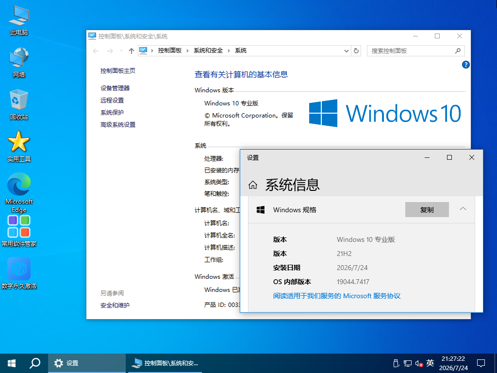Click the 处理器 label

214,159
